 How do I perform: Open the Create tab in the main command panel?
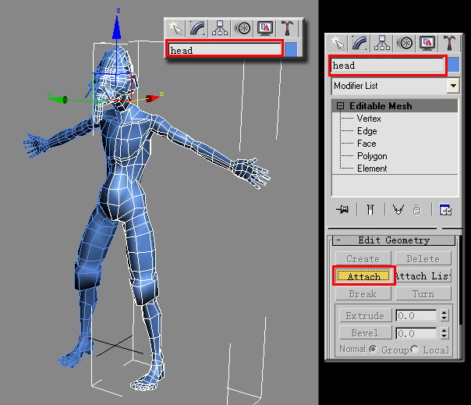point(338,44)
